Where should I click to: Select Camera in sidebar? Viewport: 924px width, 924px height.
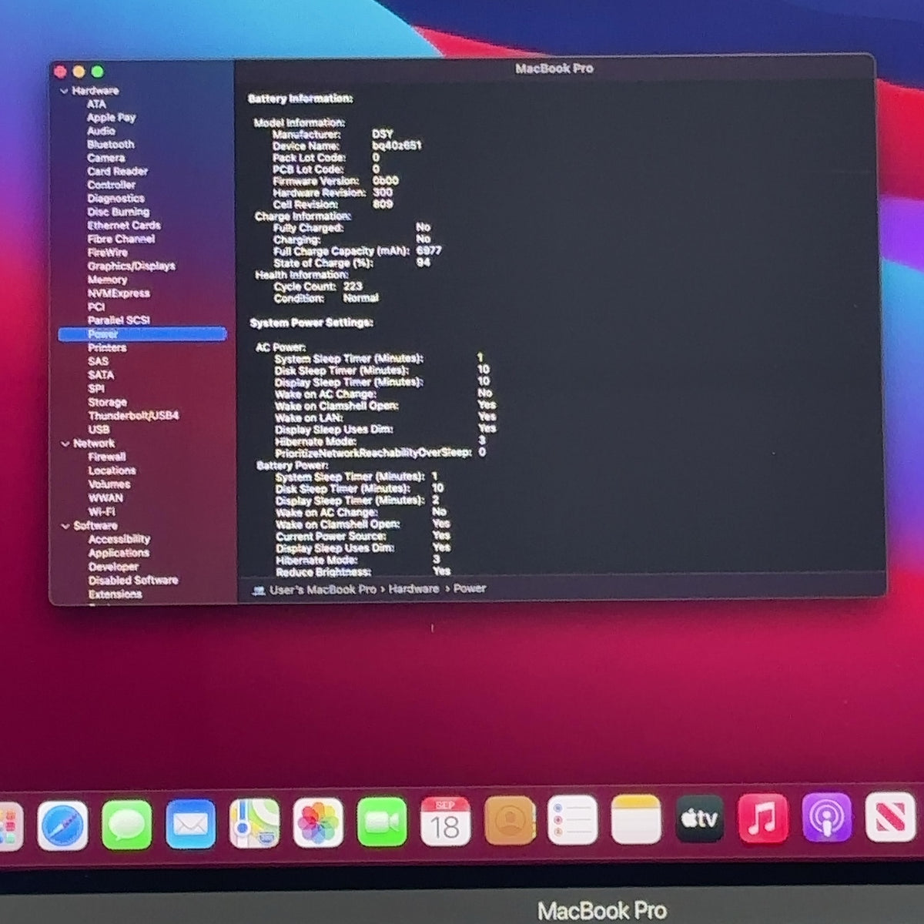tap(105, 158)
